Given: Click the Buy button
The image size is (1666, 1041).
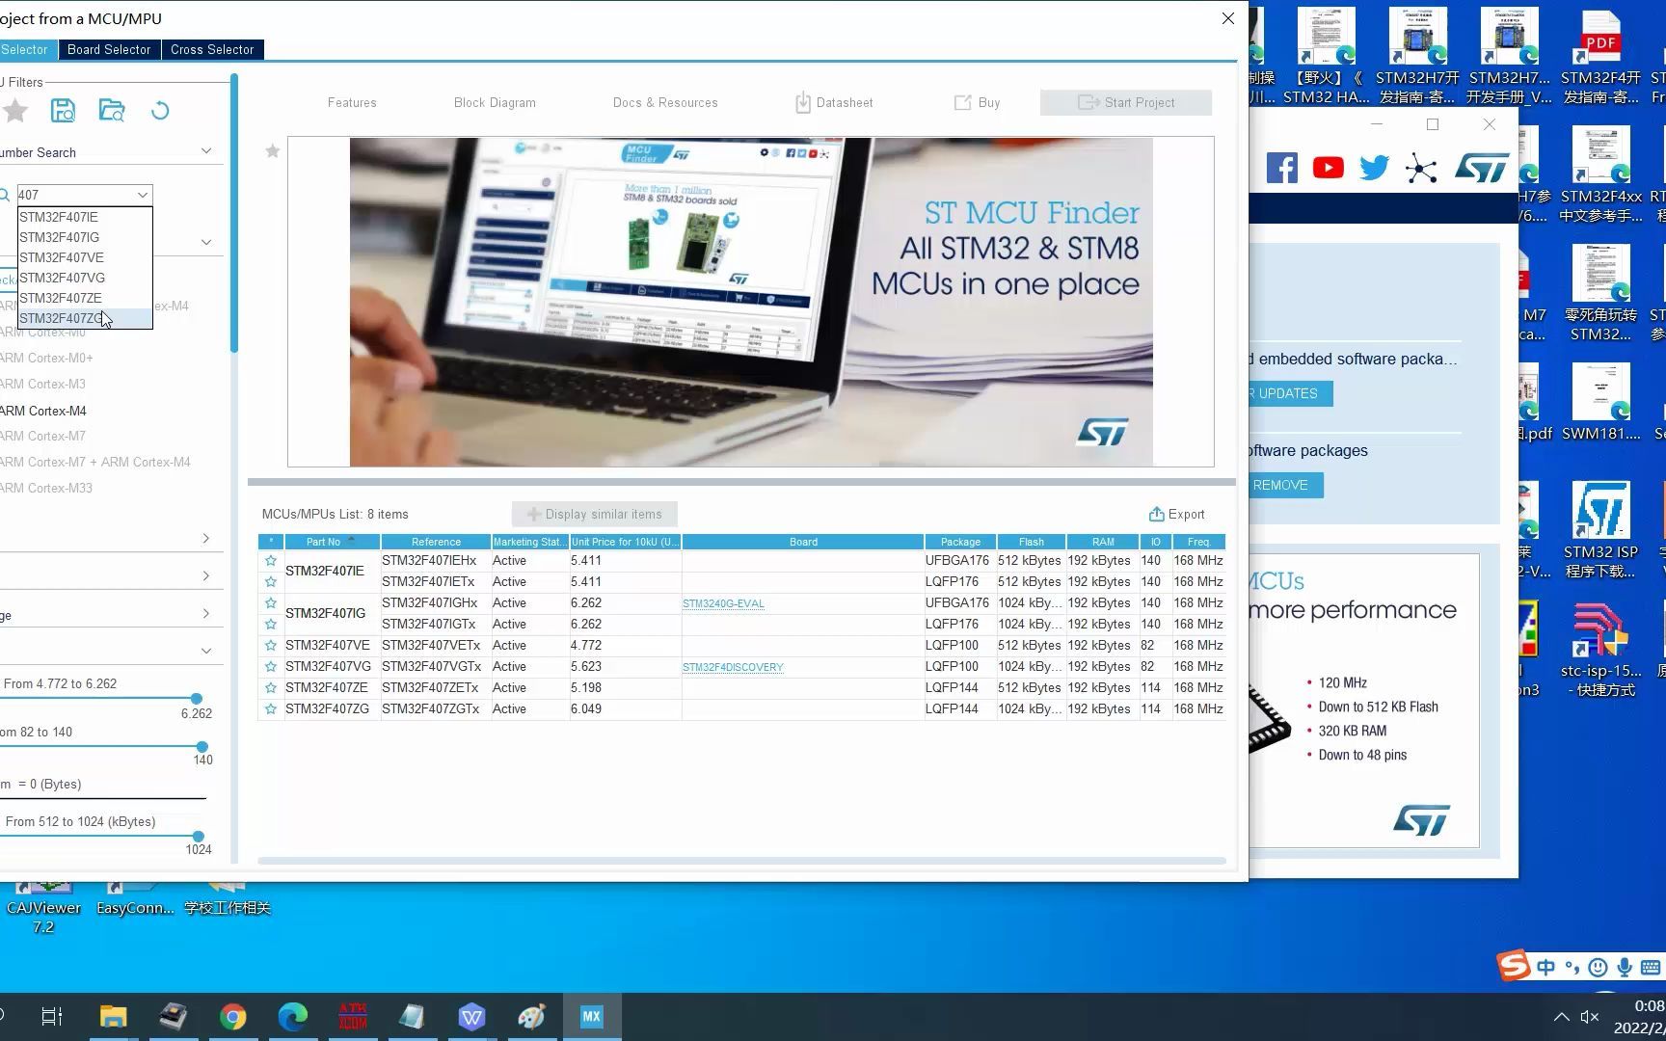Looking at the screenshot, I should pyautogui.click(x=978, y=102).
